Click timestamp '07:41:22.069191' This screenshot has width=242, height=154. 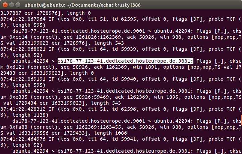23,79
